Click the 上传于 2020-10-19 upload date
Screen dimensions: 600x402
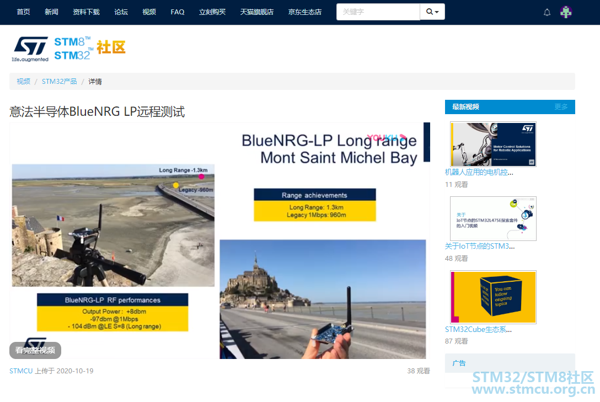[65, 371]
